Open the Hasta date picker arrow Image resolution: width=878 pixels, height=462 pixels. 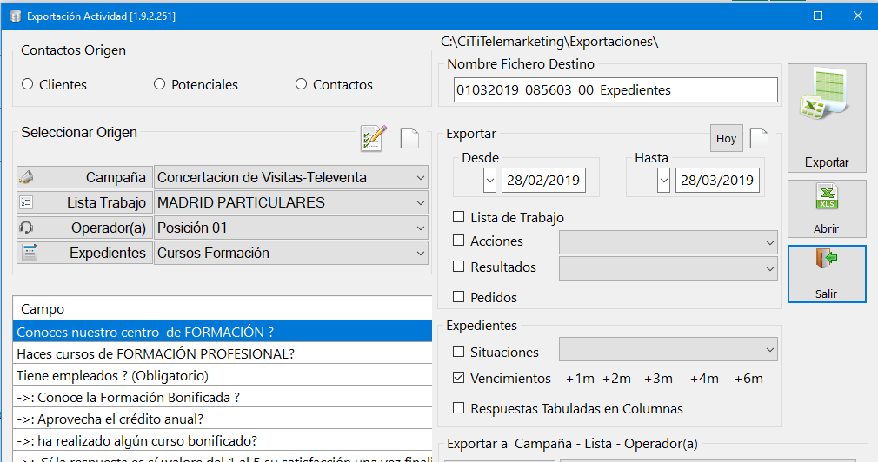pyautogui.click(x=663, y=180)
